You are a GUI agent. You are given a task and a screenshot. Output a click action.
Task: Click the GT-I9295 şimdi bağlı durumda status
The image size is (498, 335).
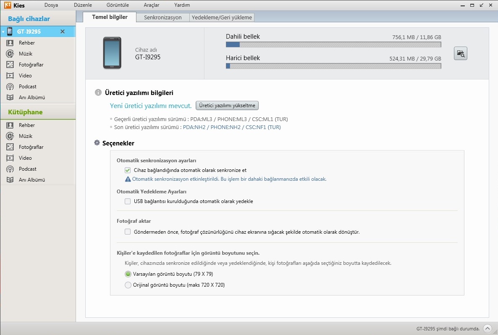[448, 329]
